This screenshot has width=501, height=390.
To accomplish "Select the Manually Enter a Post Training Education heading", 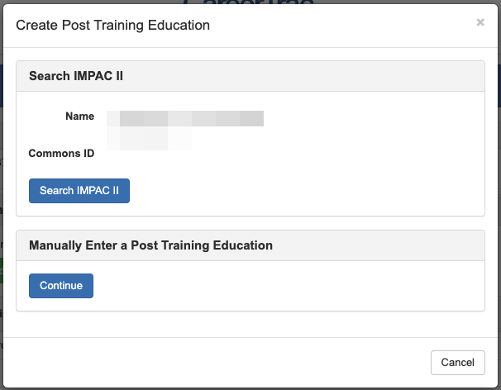I will pyautogui.click(x=150, y=245).
